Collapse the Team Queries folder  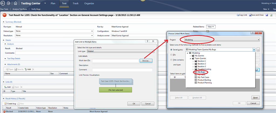(x=191, y=58)
